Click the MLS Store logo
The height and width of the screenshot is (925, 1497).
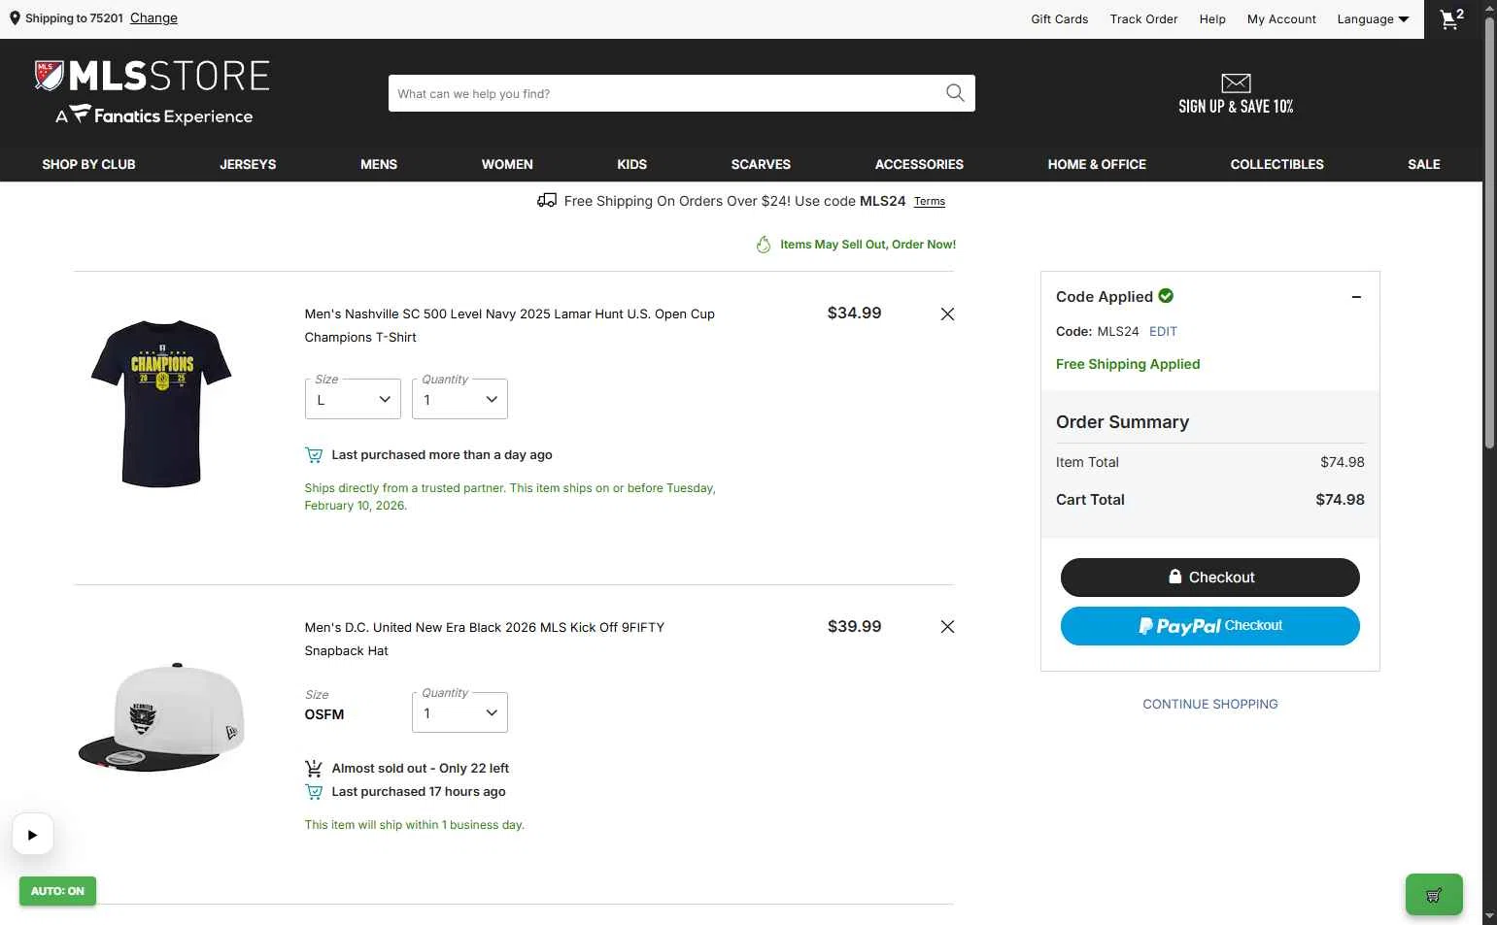tap(153, 76)
